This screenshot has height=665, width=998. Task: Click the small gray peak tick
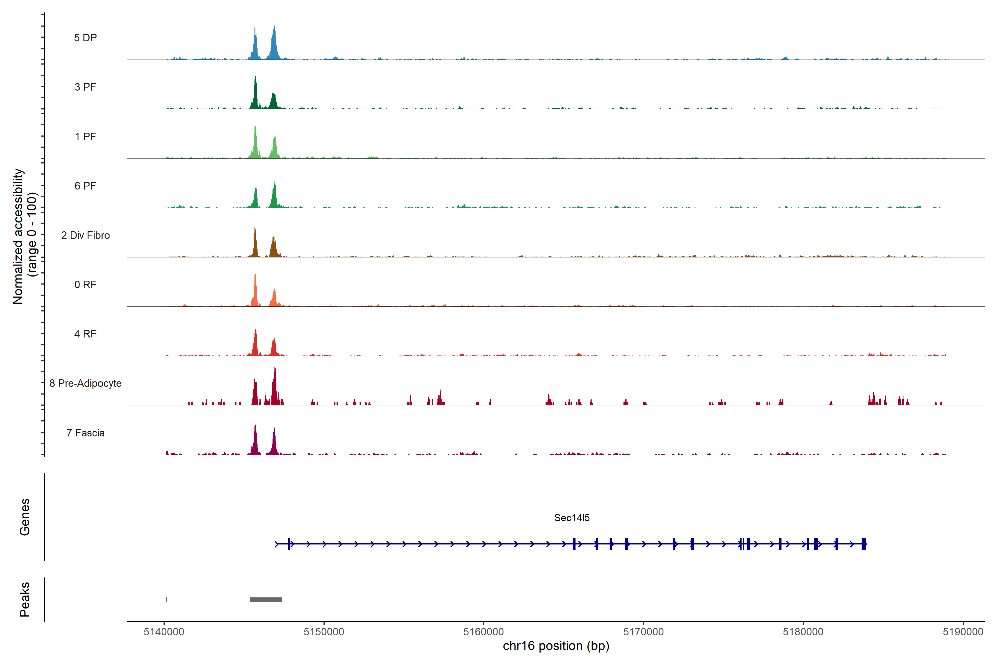166,600
